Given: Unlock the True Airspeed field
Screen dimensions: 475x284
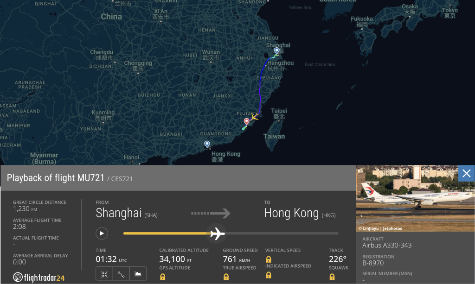Looking at the screenshot, I should [226, 276].
